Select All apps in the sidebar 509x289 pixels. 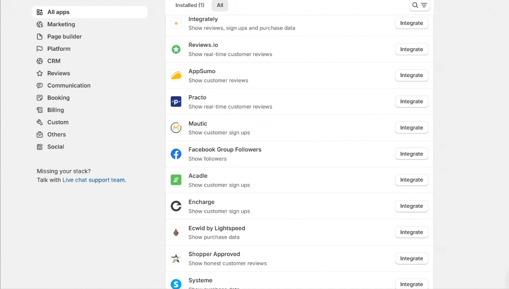point(90,12)
